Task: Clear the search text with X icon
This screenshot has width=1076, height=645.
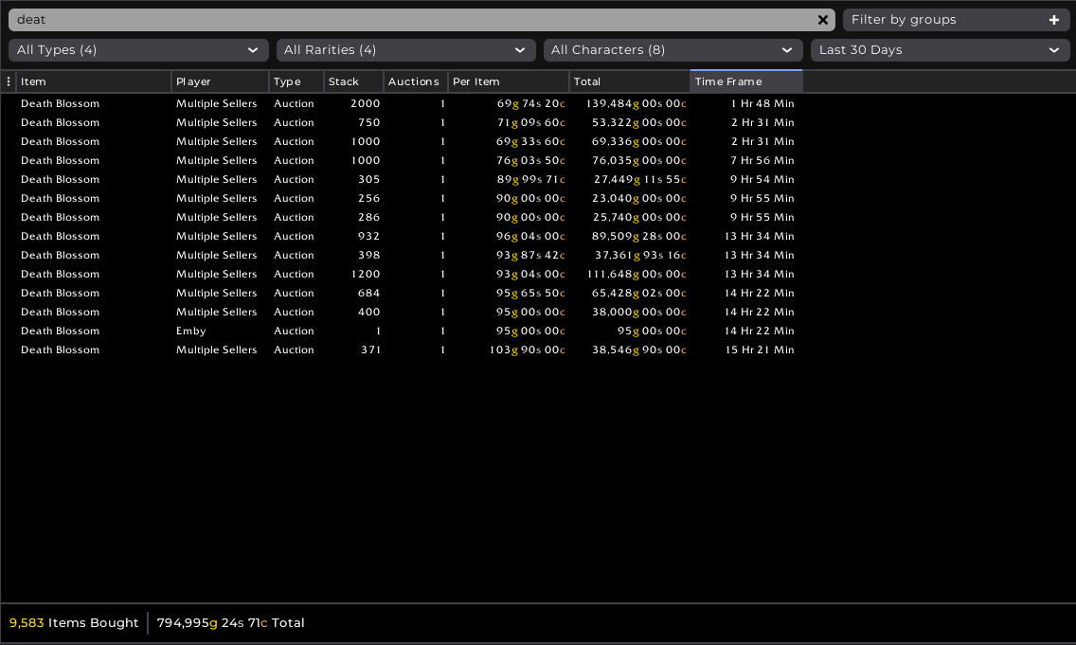Action: (x=822, y=20)
